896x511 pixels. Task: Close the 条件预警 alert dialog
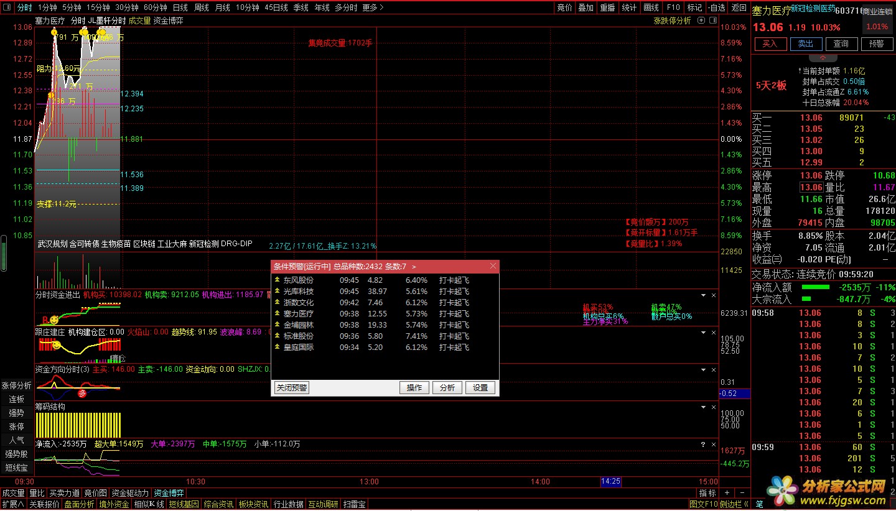pos(493,266)
